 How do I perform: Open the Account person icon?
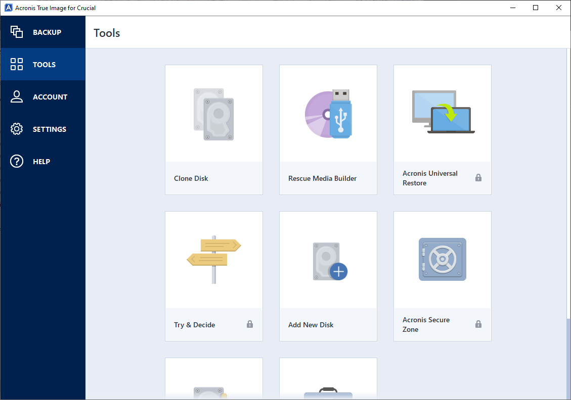tap(16, 97)
